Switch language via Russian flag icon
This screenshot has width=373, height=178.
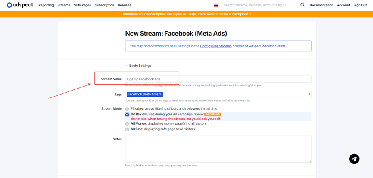click(216, 5)
